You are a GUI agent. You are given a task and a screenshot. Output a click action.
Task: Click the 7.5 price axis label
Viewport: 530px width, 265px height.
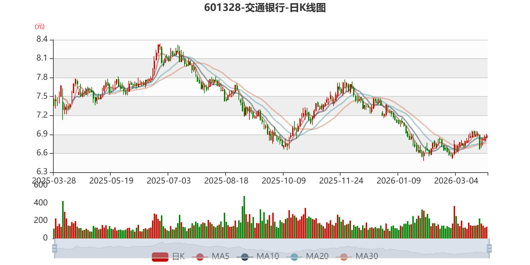coord(42,96)
